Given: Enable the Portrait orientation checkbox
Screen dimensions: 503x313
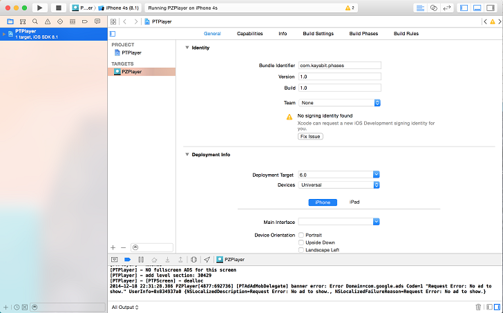Looking at the screenshot, I should tap(301, 235).
